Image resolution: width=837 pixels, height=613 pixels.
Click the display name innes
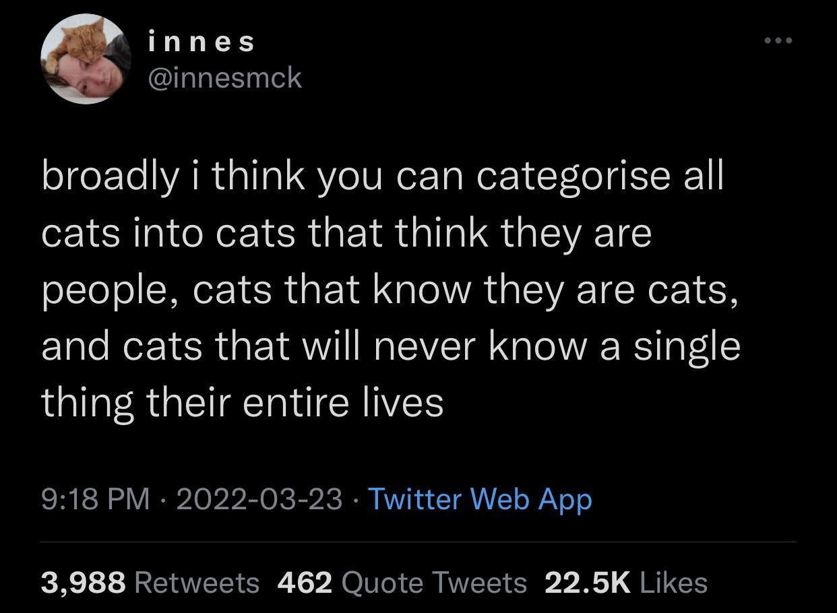pyautogui.click(x=201, y=40)
